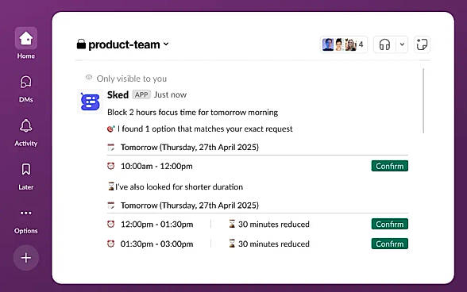Viewport: 467px width, 292px height.
Task: Open the Options more menu
Action: pos(26,221)
